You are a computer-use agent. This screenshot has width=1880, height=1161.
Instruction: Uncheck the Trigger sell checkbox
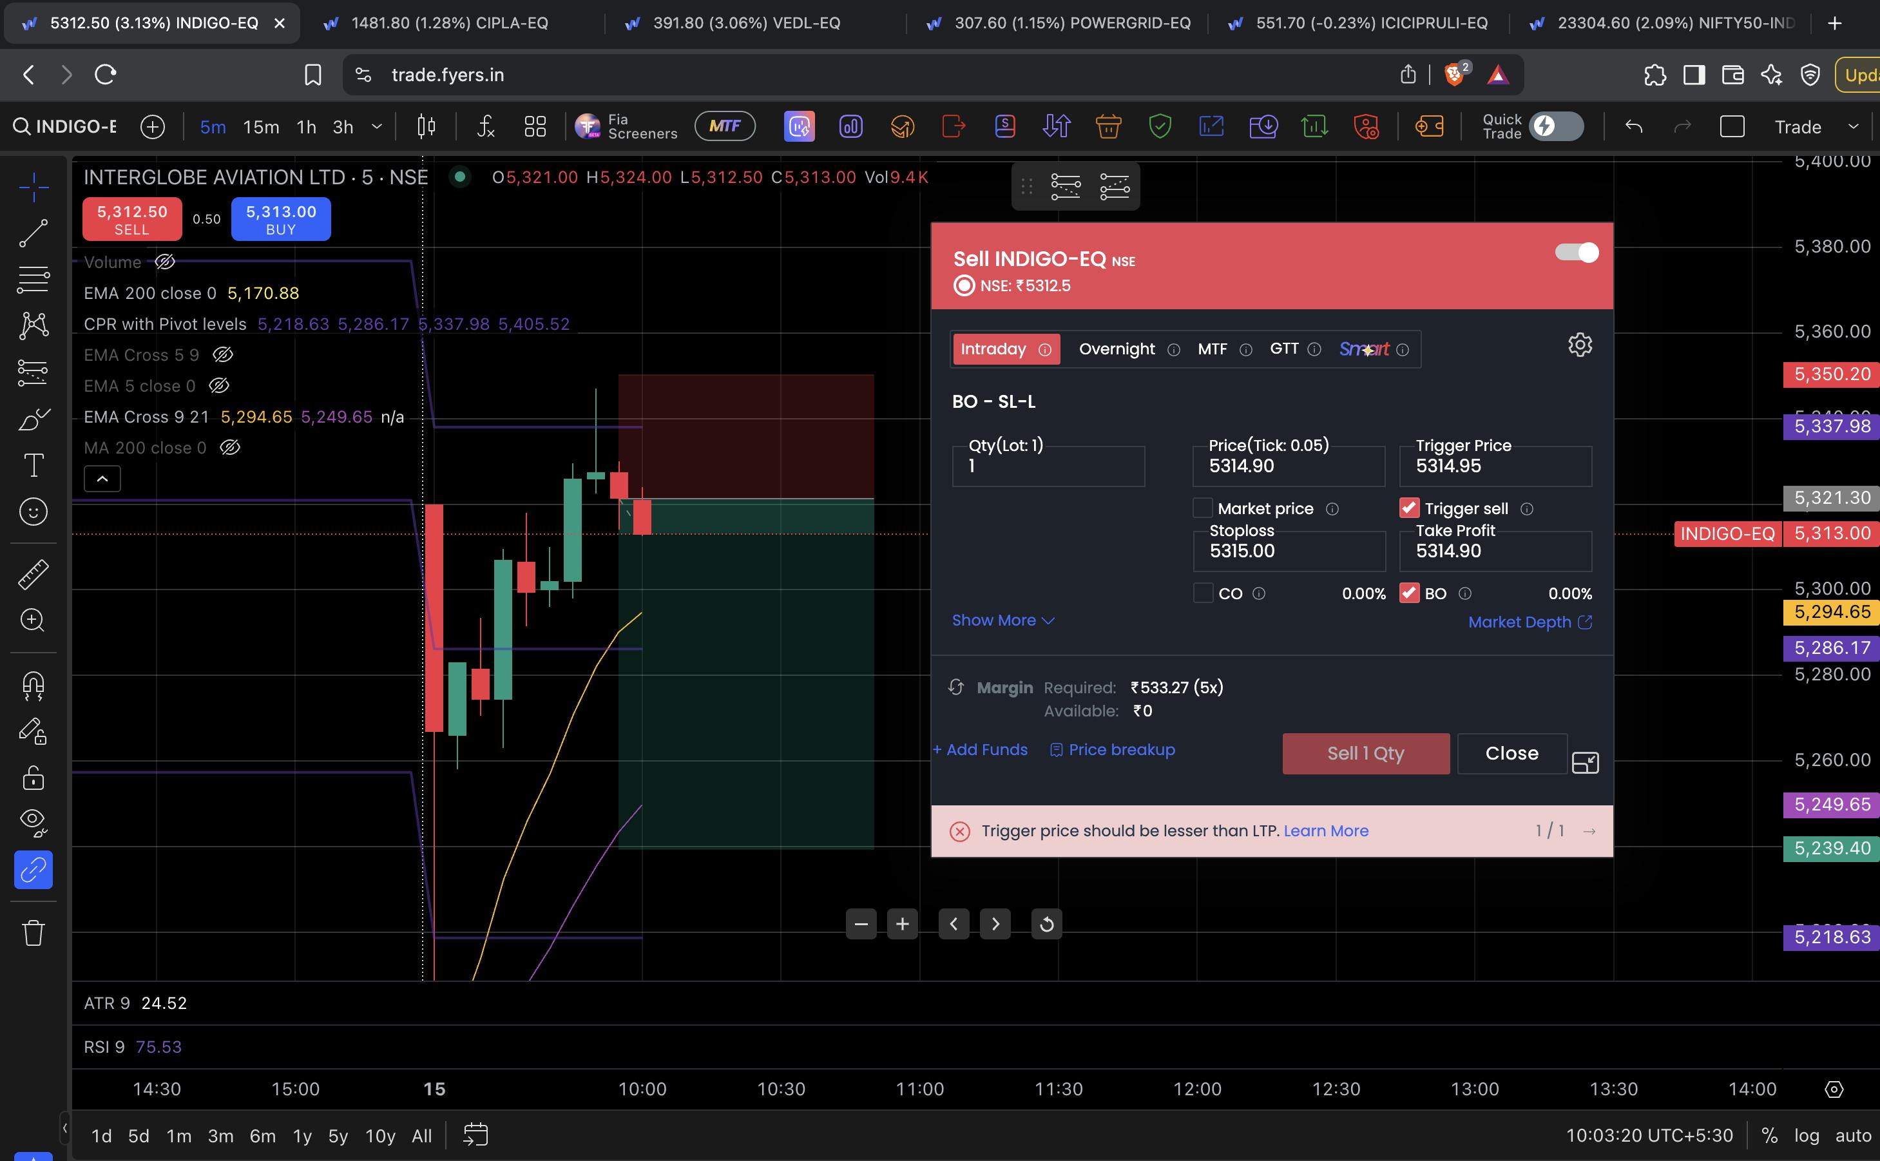click(1410, 508)
